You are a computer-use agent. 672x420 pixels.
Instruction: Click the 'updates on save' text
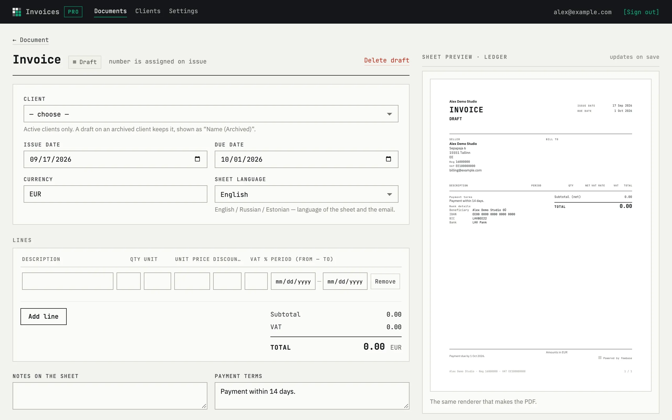tap(634, 57)
